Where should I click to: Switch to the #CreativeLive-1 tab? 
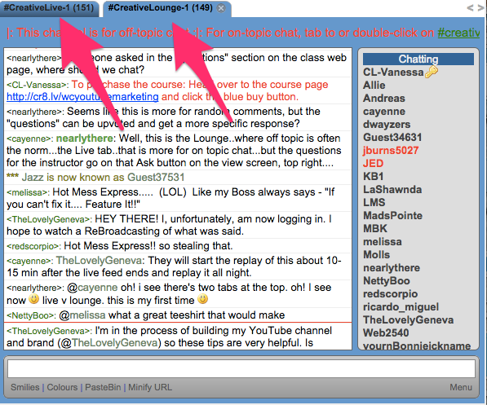click(x=49, y=8)
